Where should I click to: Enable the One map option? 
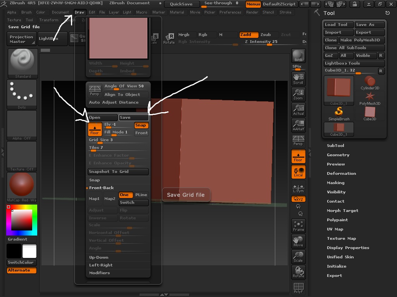point(126,195)
